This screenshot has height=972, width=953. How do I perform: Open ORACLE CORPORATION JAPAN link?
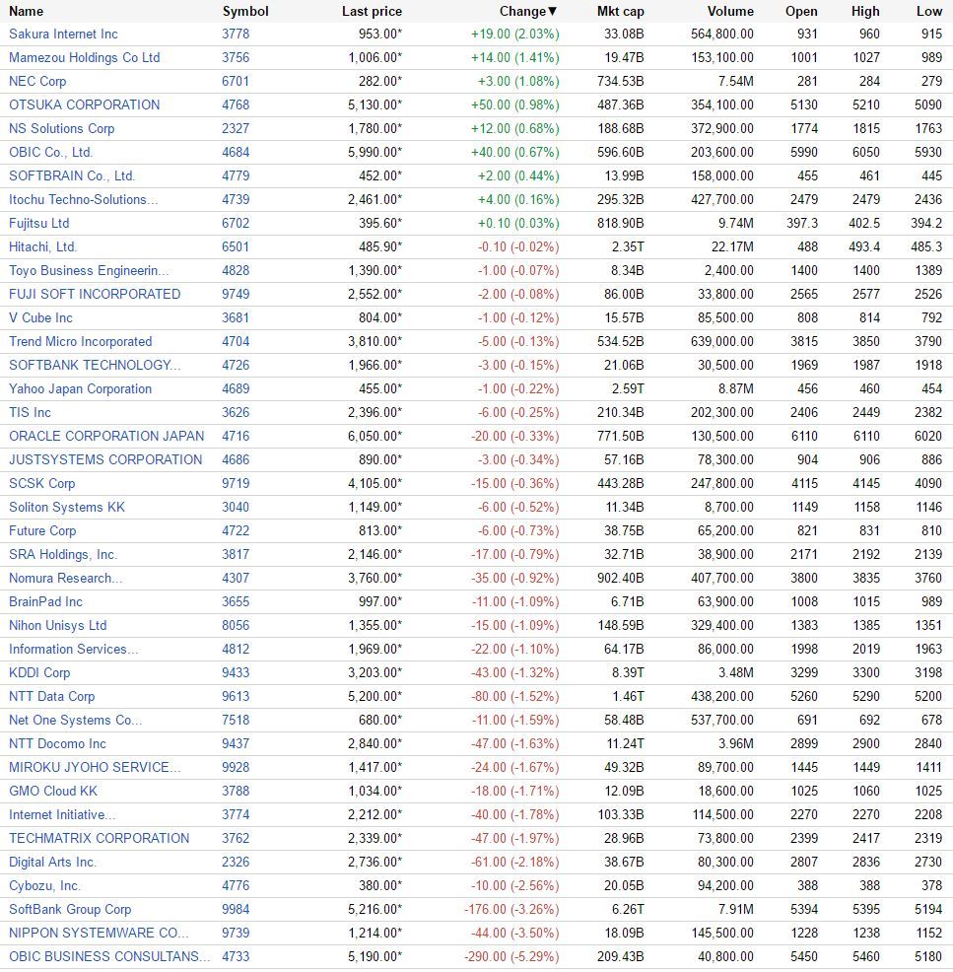point(106,436)
